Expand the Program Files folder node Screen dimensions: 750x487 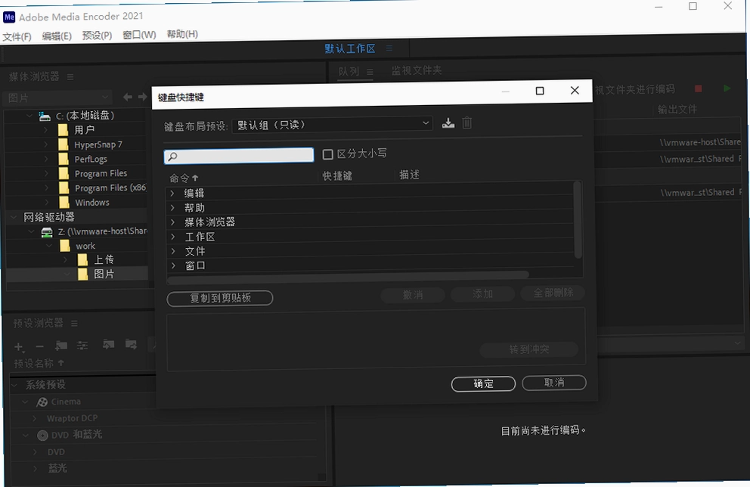(46, 174)
